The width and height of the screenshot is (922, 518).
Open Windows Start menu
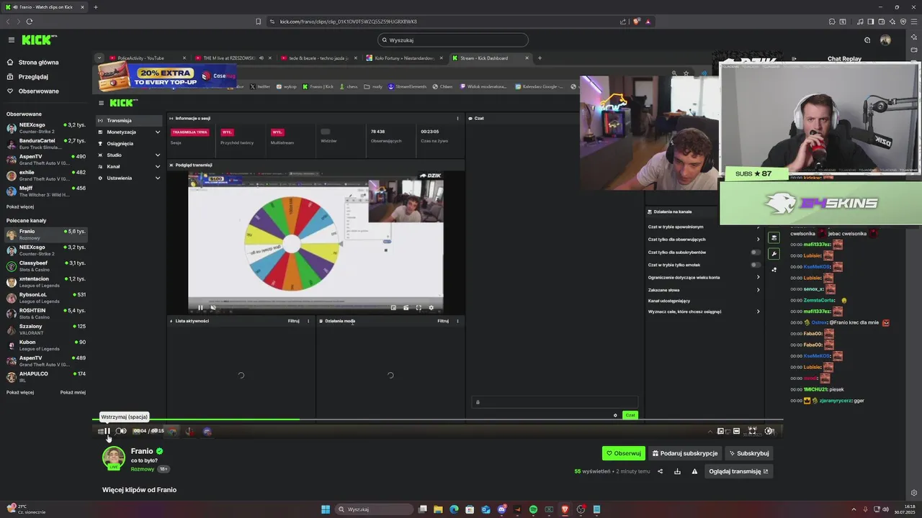[326, 509]
